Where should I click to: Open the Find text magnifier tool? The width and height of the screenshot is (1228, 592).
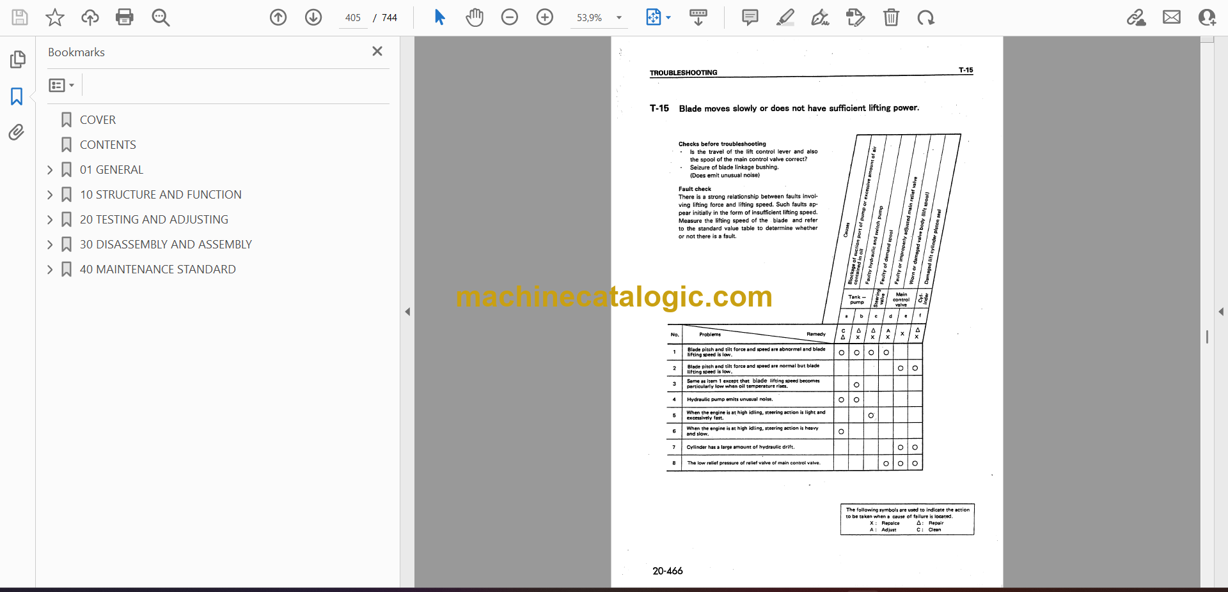click(161, 17)
